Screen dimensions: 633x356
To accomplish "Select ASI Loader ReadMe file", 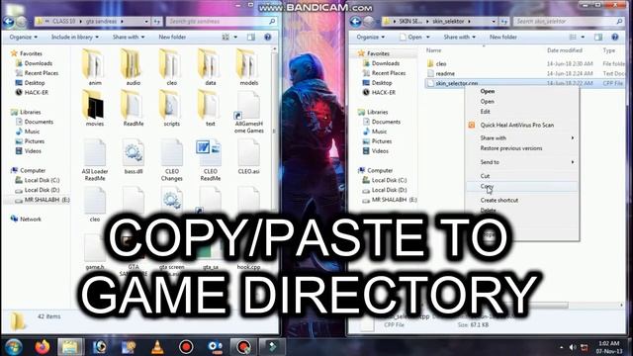I will click(95, 159).
